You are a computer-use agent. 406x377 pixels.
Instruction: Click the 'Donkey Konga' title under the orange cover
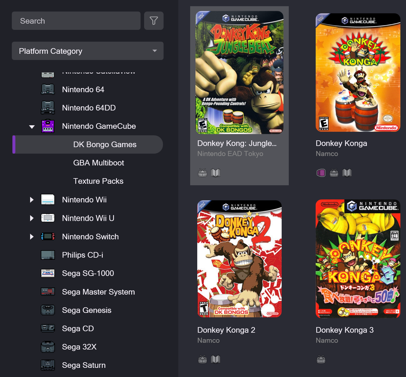341,143
